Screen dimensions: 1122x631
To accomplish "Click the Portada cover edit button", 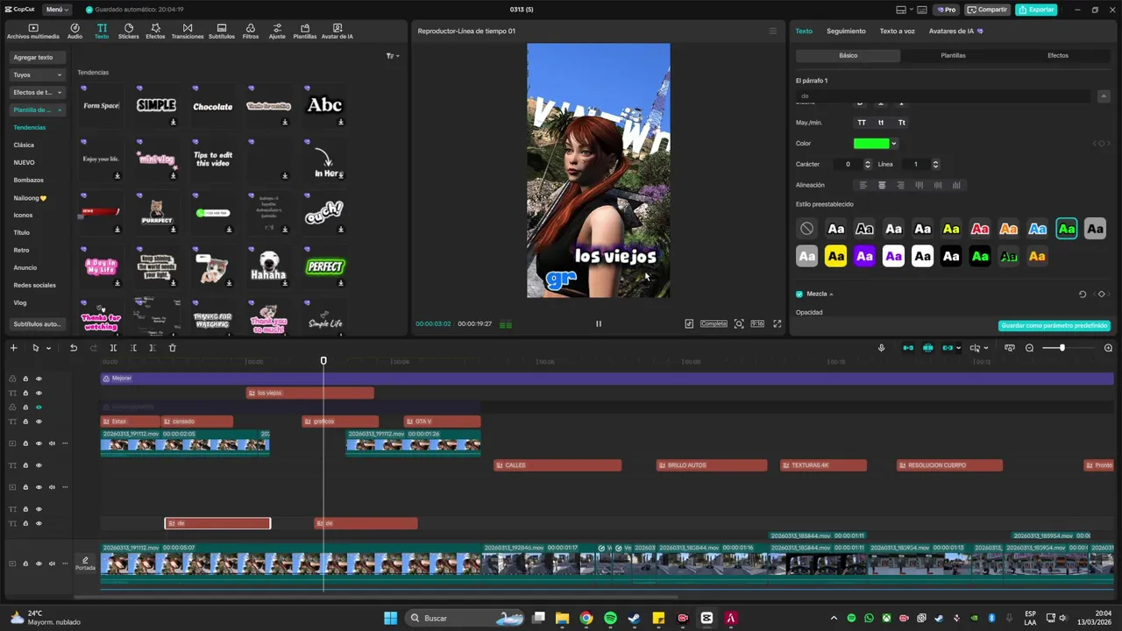I will pyautogui.click(x=85, y=563).
